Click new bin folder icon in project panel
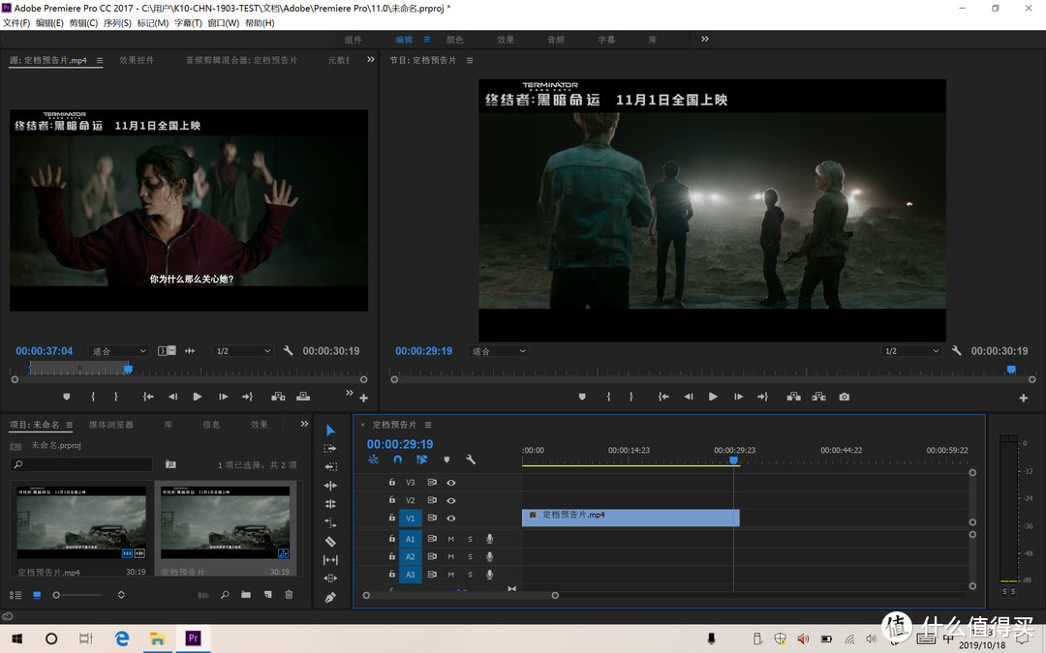1046x653 pixels. tap(246, 594)
